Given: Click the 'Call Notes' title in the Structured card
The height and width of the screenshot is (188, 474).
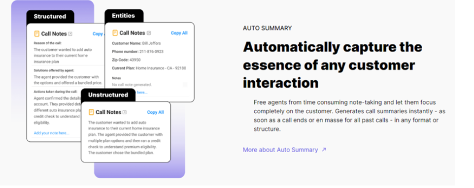Looking at the screenshot, I should (x=54, y=34).
